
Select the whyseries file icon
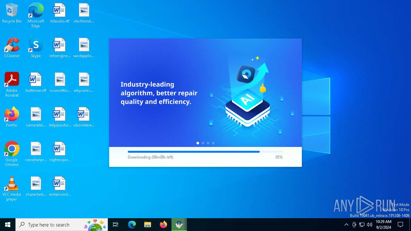pyautogui.click(x=84, y=83)
